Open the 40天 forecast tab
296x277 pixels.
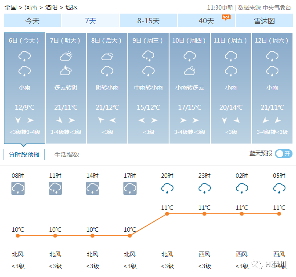tap(206, 20)
